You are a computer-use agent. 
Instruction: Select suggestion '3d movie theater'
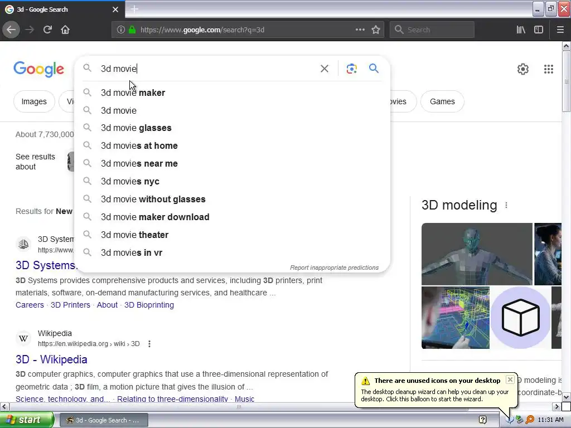click(232, 235)
